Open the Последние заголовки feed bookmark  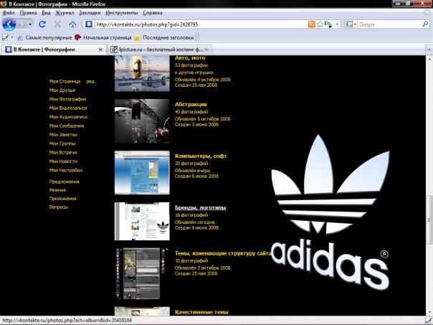[x=164, y=37]
